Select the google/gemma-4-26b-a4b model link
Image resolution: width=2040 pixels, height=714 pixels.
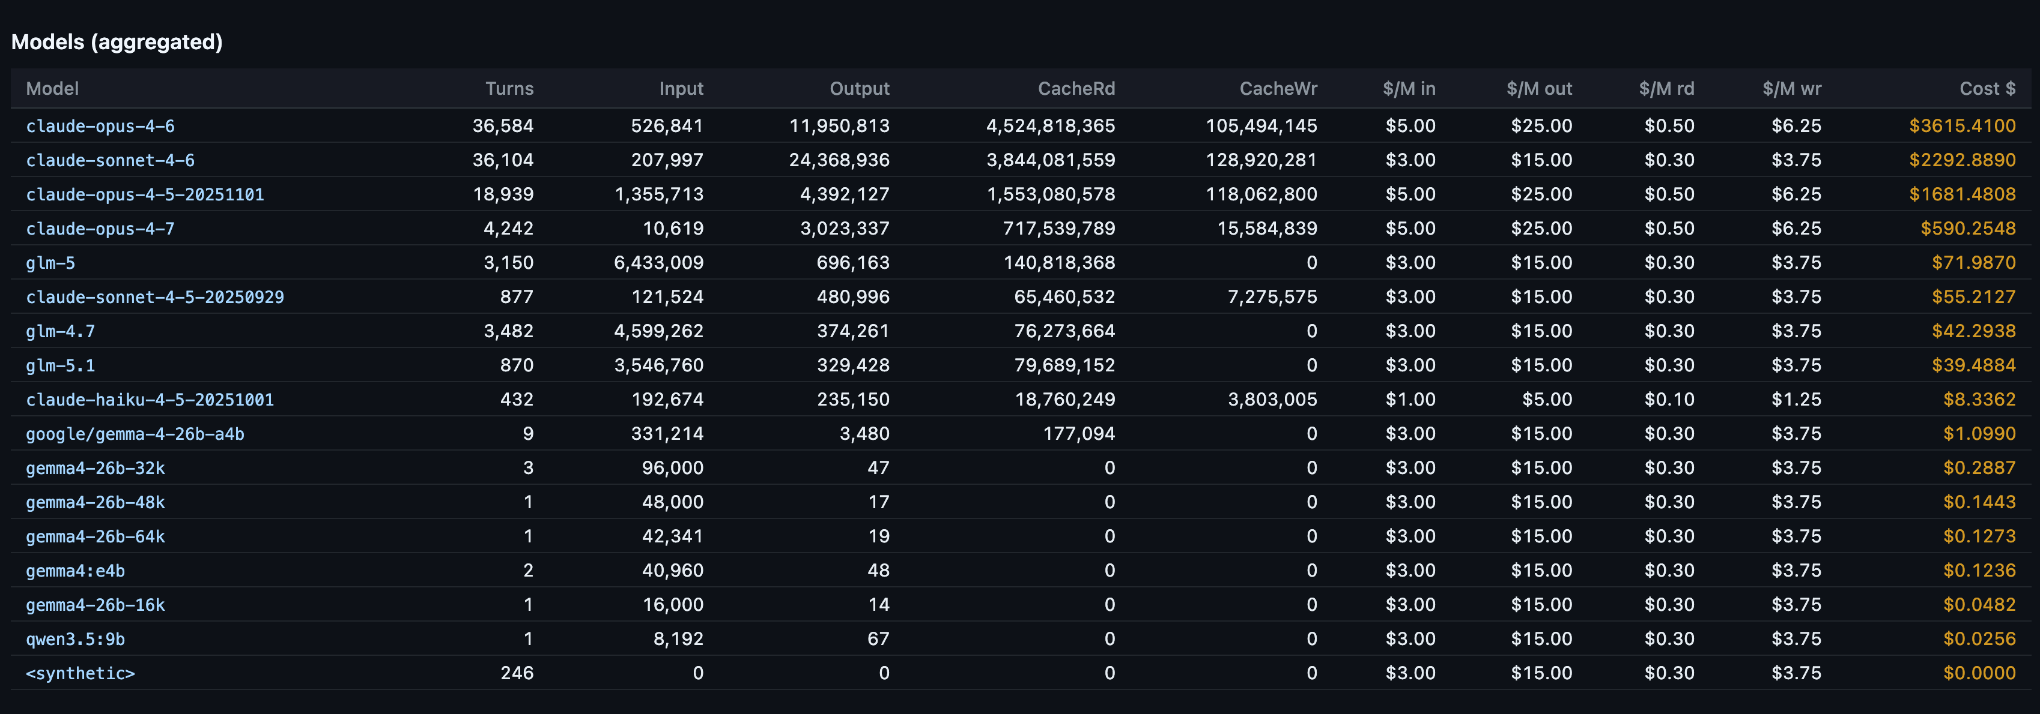(135, 434)
